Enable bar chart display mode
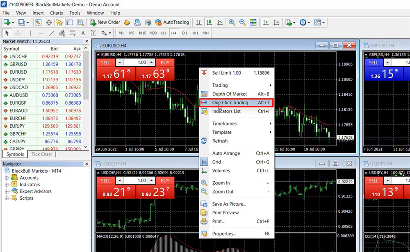The image size is (410, 252). tap(199, 22)
